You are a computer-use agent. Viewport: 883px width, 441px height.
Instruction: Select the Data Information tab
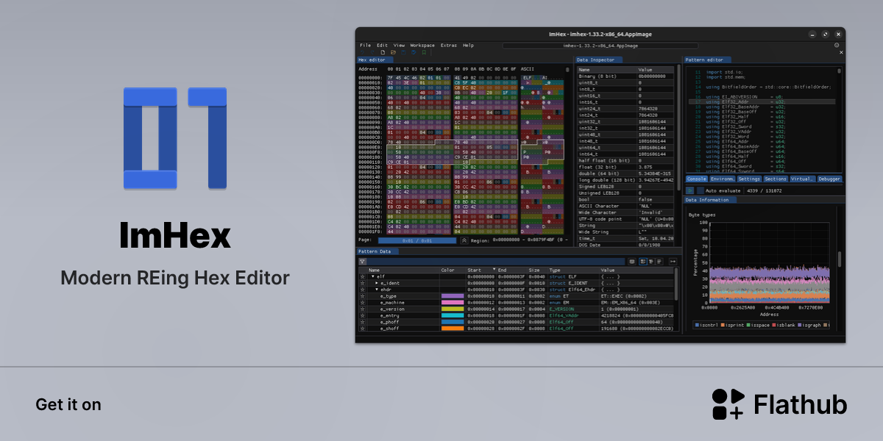coord(709,200)
